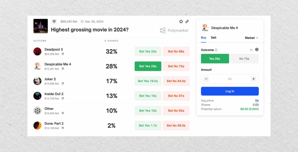Switch to the Buy tab

(x=204, y=38)
